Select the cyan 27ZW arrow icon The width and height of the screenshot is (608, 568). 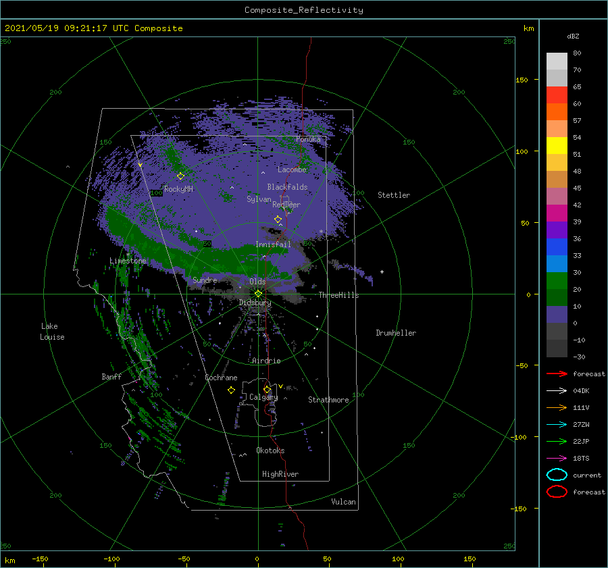pyautogui.click(x=557, y=425)
